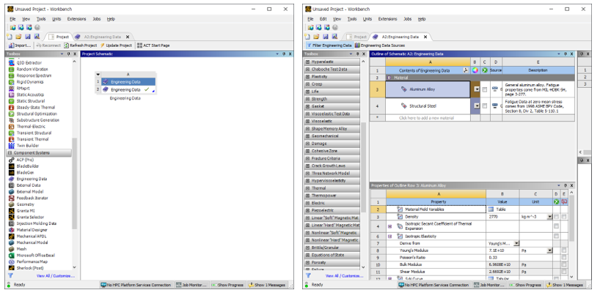Select Thermal-Electric system in left toolbox
Image resolution: width=600 pixels, height=290 pixels.
pyautogui.click(x=31, y=127)
